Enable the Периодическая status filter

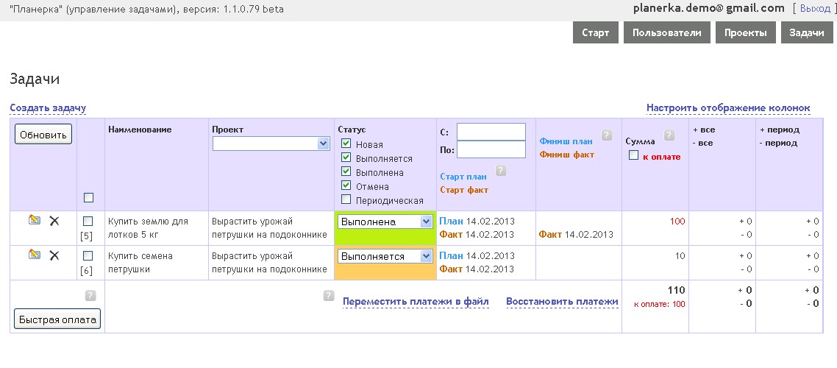coord(346,199)
